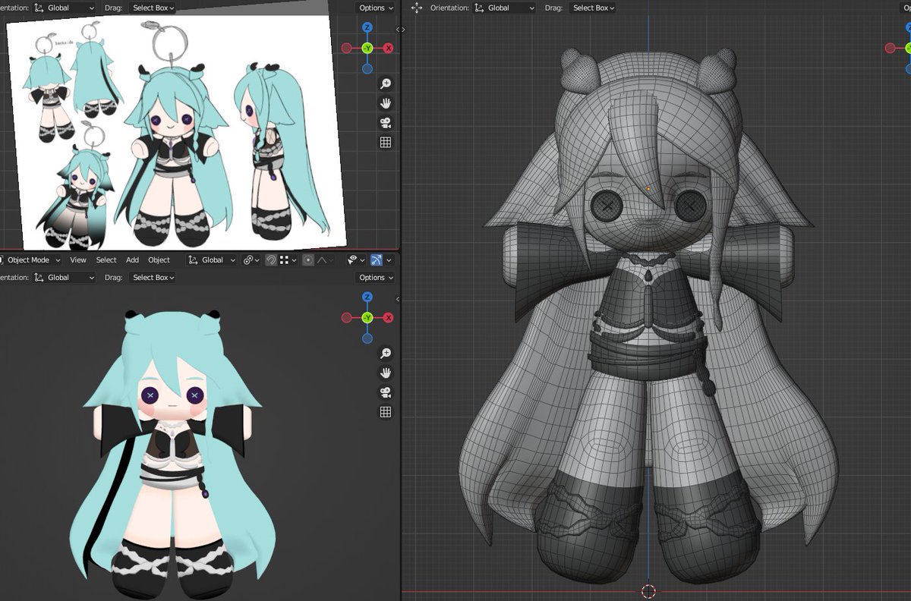Image resolution: width=911 pixels, height=601 pixels.
Task: Click zoom icon in bottom-left shaded viewport
Action: (x=386, y=353)
